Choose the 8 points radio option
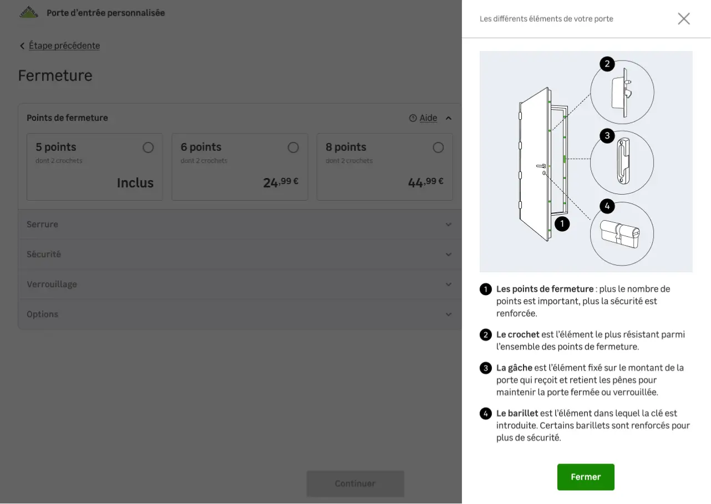 click(438, 147)
